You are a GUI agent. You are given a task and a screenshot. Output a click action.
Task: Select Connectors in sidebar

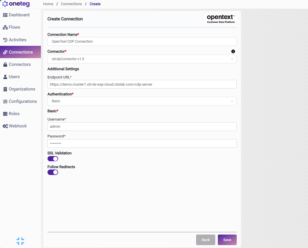pos(20,64)
